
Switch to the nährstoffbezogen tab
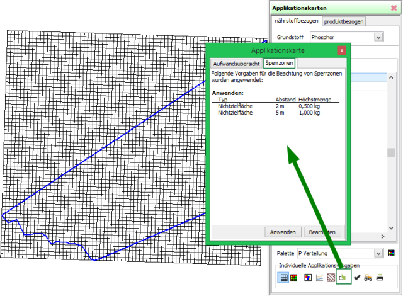click(297, 21)
